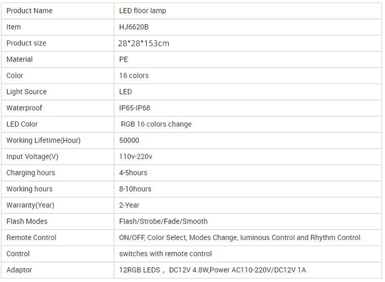This screenshot has height=282, width=385.
Task: Click the 'Light Source' row label
Action: click(x=26, y=92)
